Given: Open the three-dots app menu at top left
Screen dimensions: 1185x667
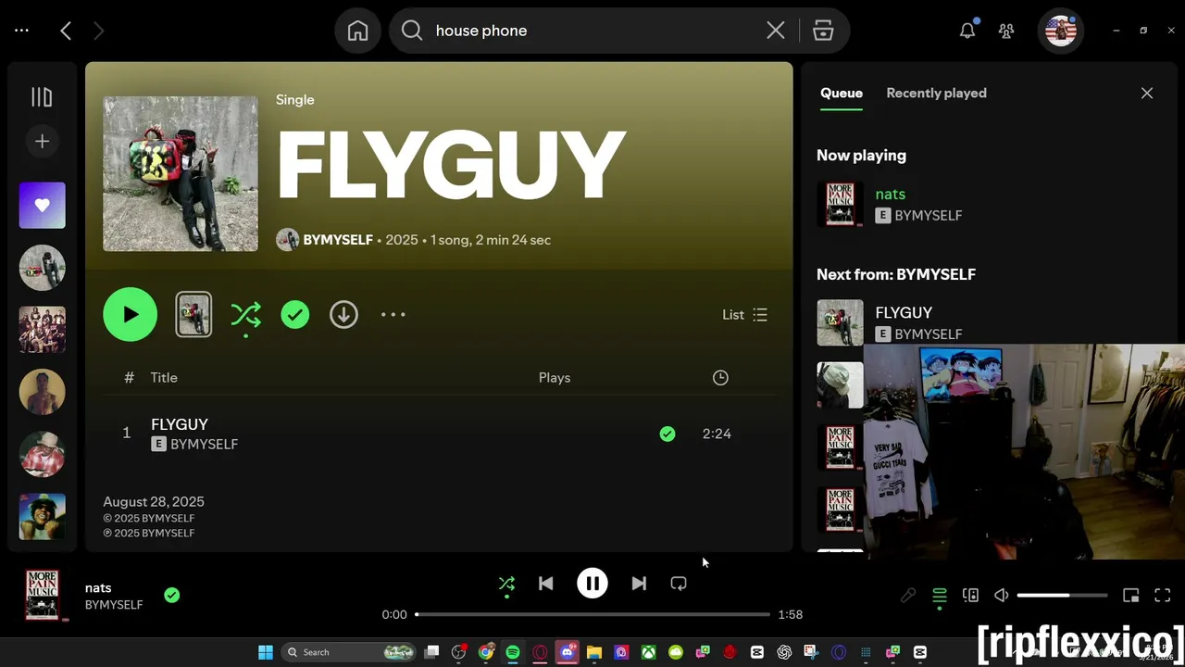Looking at the screenshot, I should (x=21, y=31).
